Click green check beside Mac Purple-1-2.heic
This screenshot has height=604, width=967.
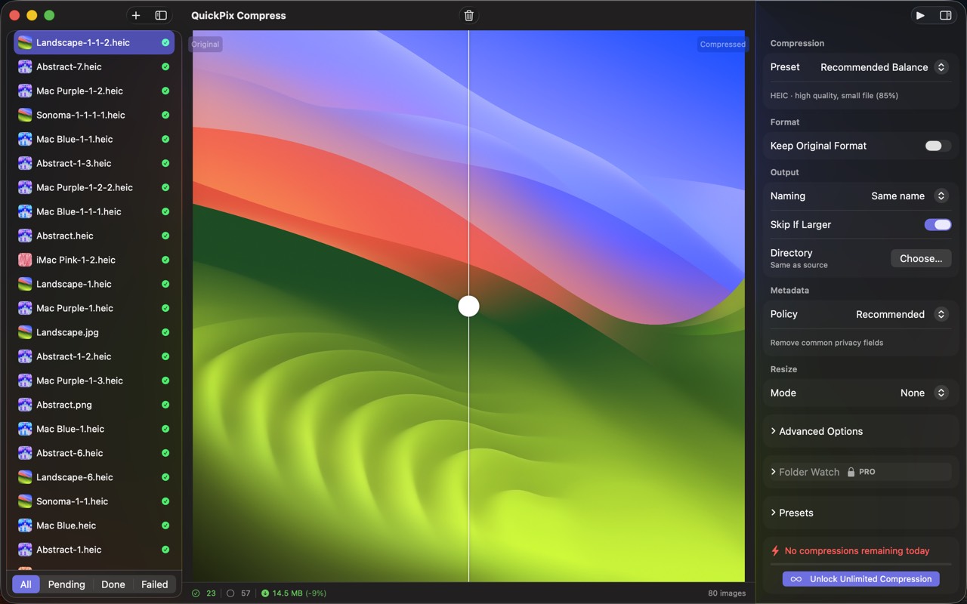pyautogui.click(x=165, y=91)
